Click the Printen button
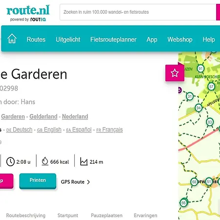This screenshot has width=220, height=220. point(38,181)
